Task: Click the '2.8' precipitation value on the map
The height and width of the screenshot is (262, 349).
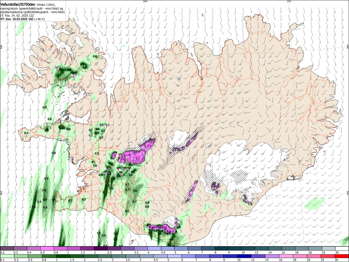Action: tap(47, 130)
